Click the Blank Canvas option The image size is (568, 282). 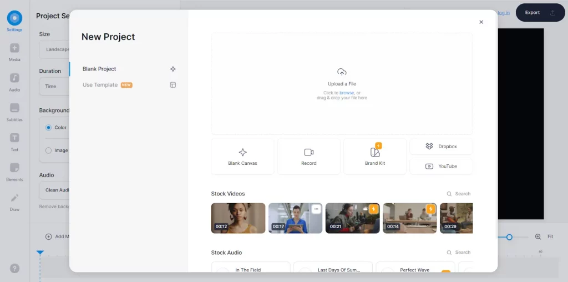pyautogui.click(x=242, y=157)
